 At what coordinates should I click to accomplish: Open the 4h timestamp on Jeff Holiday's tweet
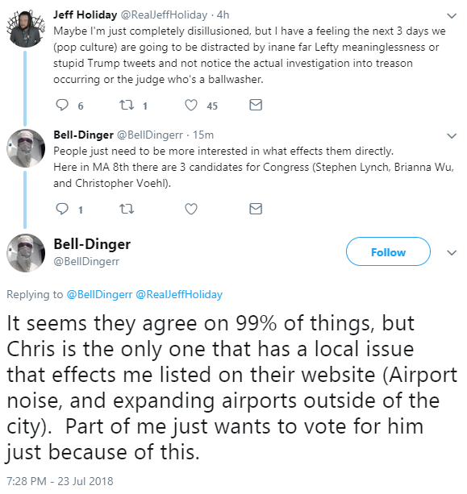coord(223,15)
